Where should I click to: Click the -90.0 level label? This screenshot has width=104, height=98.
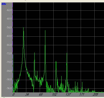[x=9, y=80]
